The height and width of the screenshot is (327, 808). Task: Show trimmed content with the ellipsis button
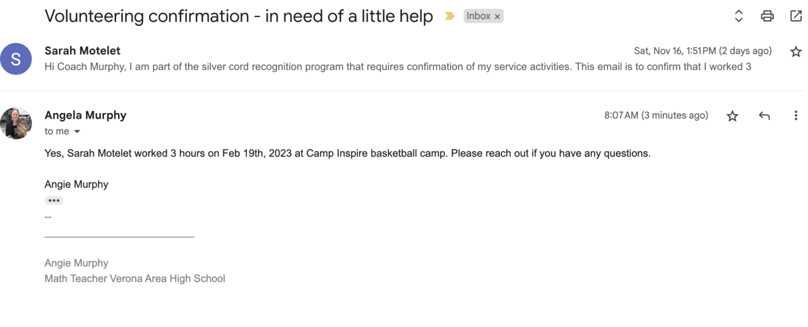(54, 201)
